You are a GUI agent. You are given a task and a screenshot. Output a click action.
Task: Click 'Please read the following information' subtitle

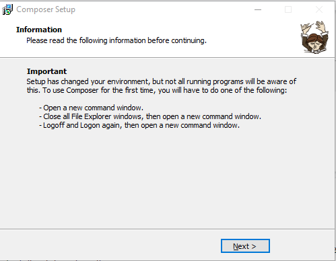tap(116, 40)
